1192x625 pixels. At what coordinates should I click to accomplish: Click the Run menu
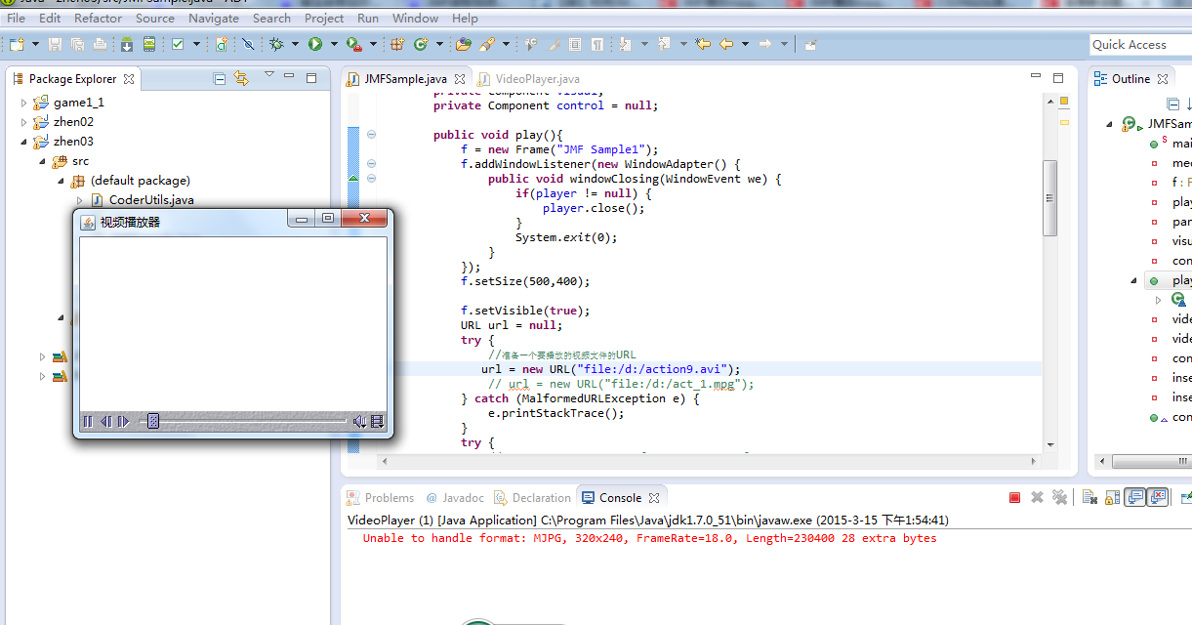(x=368, y=18)
